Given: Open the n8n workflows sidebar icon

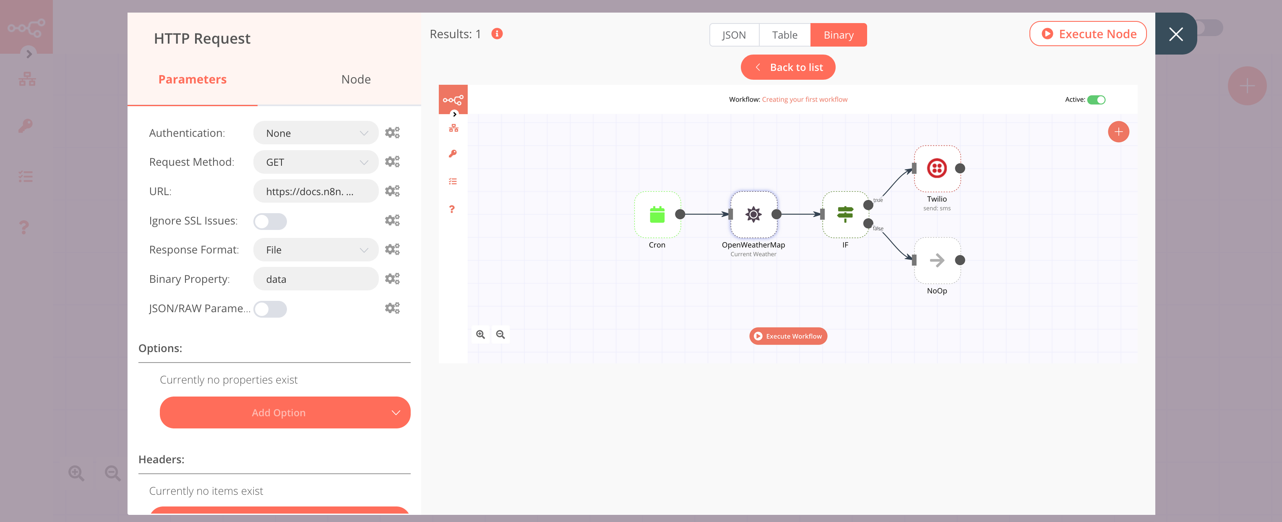Looking at the screenshot, I should coord(453,128).
